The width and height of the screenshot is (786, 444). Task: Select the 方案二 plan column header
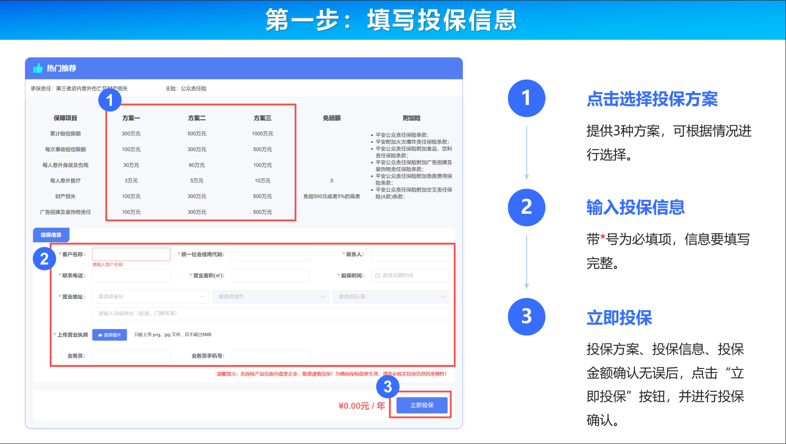pyautogui.click(x=197, y=118)
